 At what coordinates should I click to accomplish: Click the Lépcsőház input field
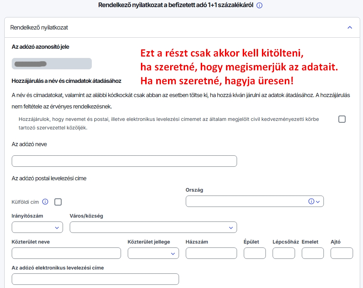(284, 253)
